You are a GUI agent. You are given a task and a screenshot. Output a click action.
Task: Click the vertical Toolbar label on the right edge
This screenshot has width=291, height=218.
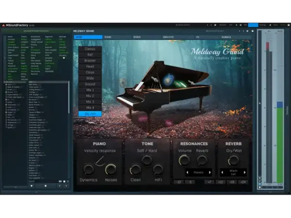tap(287, 110)
